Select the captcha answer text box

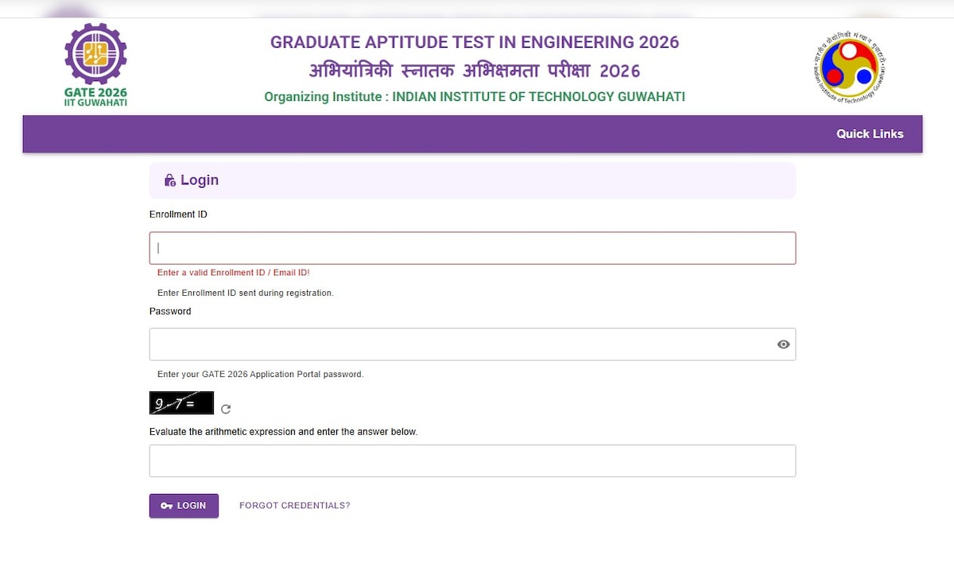pyautogui.click(x=472, y=461)
